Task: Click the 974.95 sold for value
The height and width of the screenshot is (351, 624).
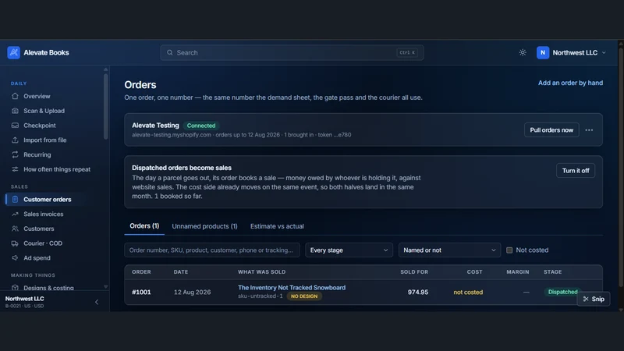Action: point(418,292)
